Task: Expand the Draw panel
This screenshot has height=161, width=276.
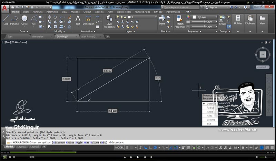Action: (24, 31)
